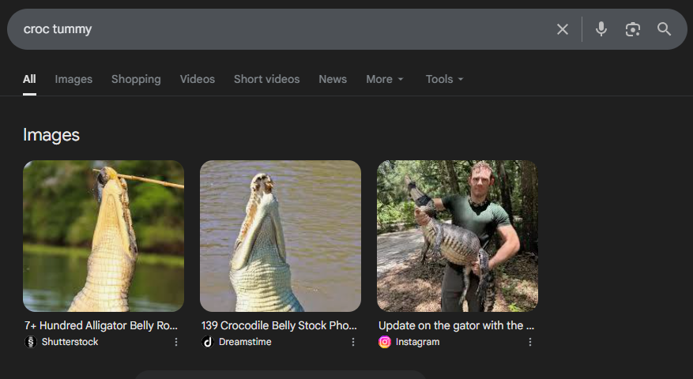Open three-dot menu for Dreamstime result
The image size is (693, 379).
coord(353,342)
